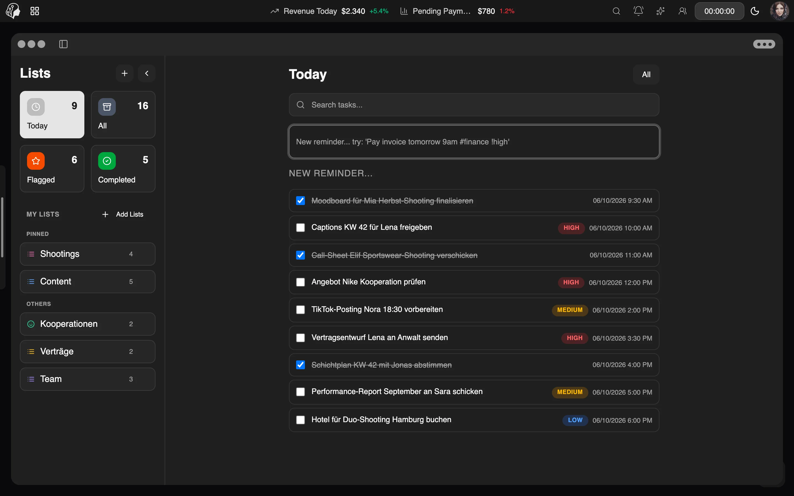Open the Verträge list
Screen dimensions: 794x496
pyautogui.click(x=88, y=352)
